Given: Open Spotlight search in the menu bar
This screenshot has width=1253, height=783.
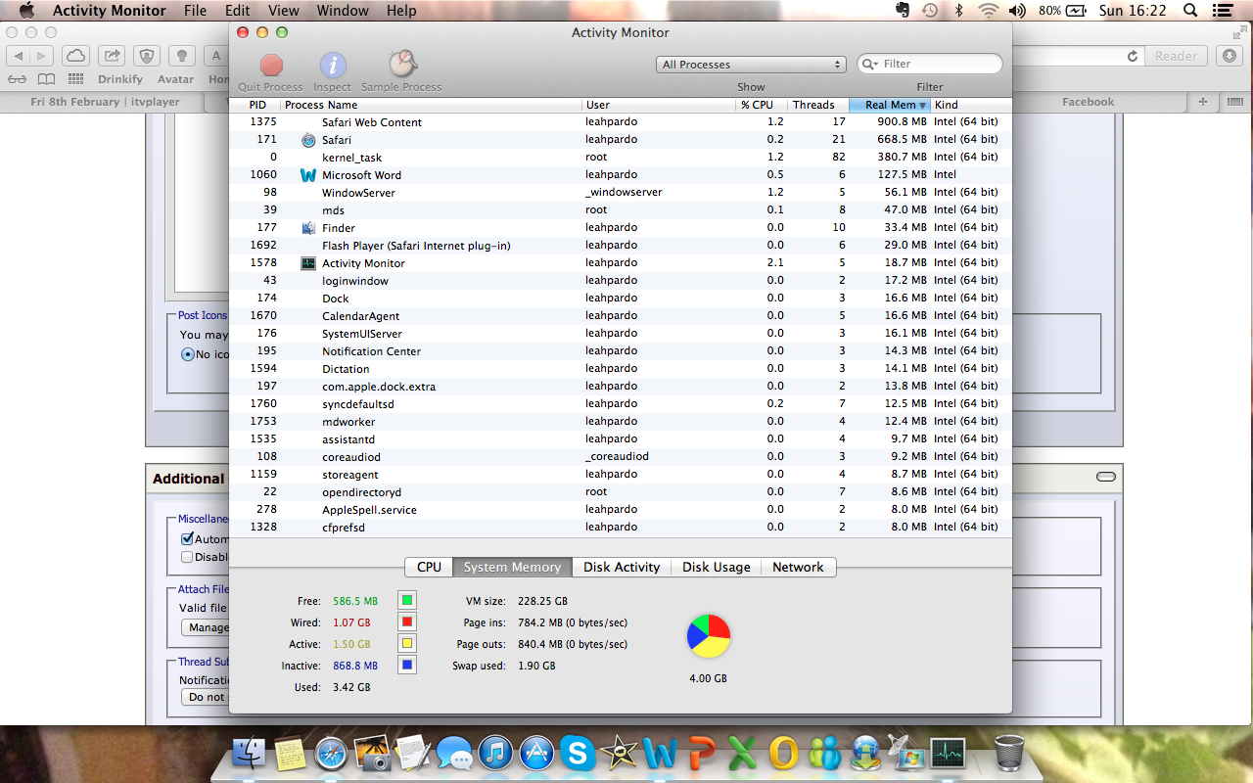Looking at the screenshot, I should point(1190,11).
